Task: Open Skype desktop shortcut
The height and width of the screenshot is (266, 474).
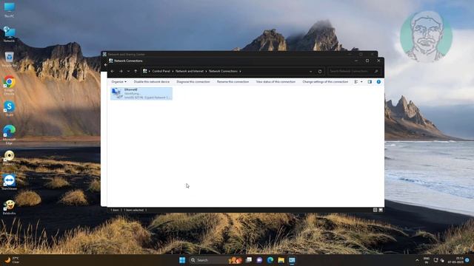Action: click(x=10, y=109)
